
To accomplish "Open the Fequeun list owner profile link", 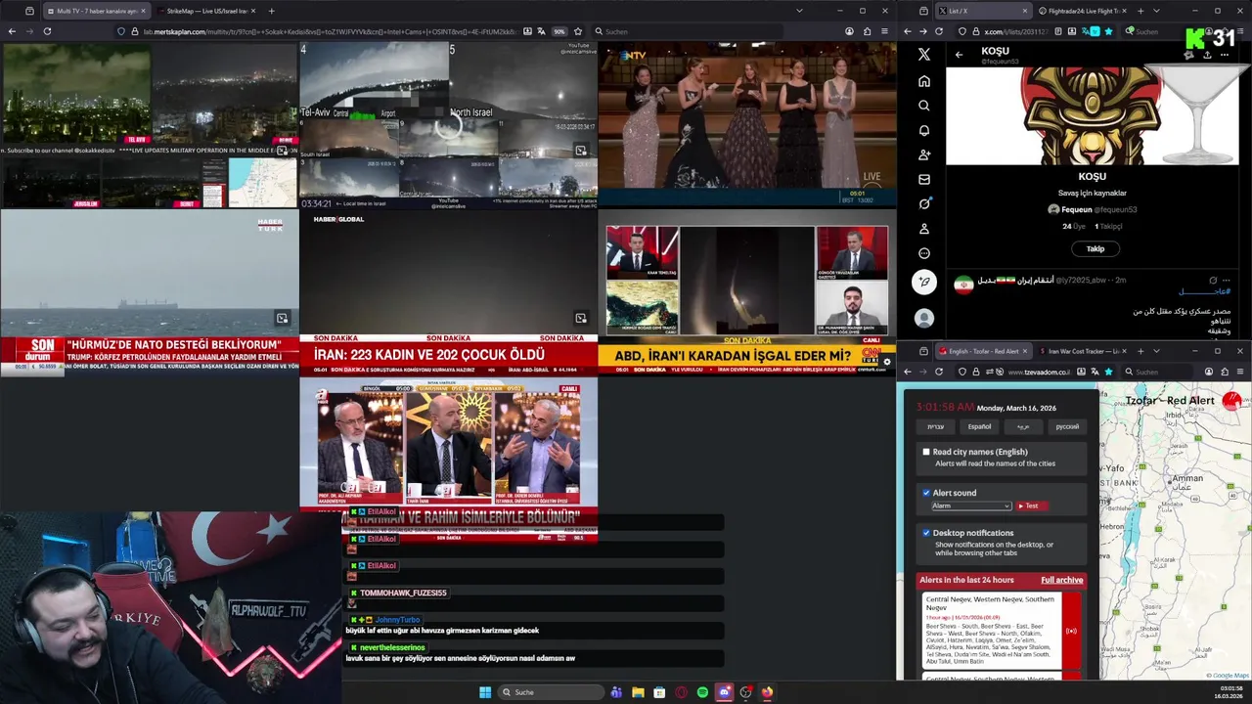I will tap(1093, 209).
